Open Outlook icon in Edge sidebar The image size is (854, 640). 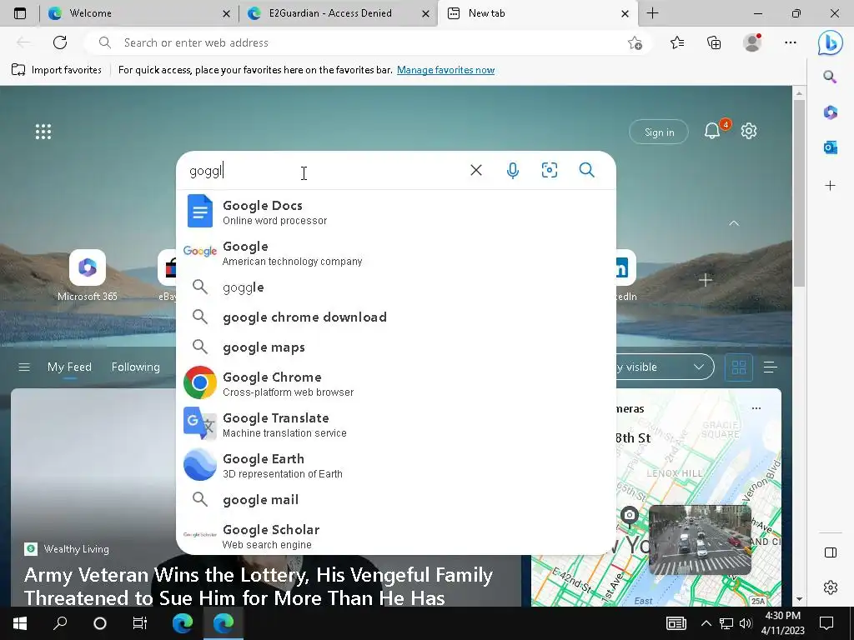[x=830, y=147]
